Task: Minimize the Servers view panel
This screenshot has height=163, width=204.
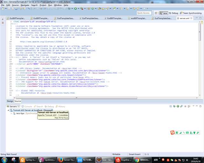Action: 197,106
